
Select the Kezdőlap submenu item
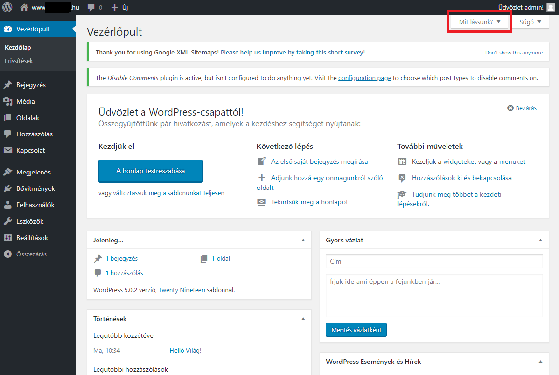pyautogui.click(x=18, y=47)
